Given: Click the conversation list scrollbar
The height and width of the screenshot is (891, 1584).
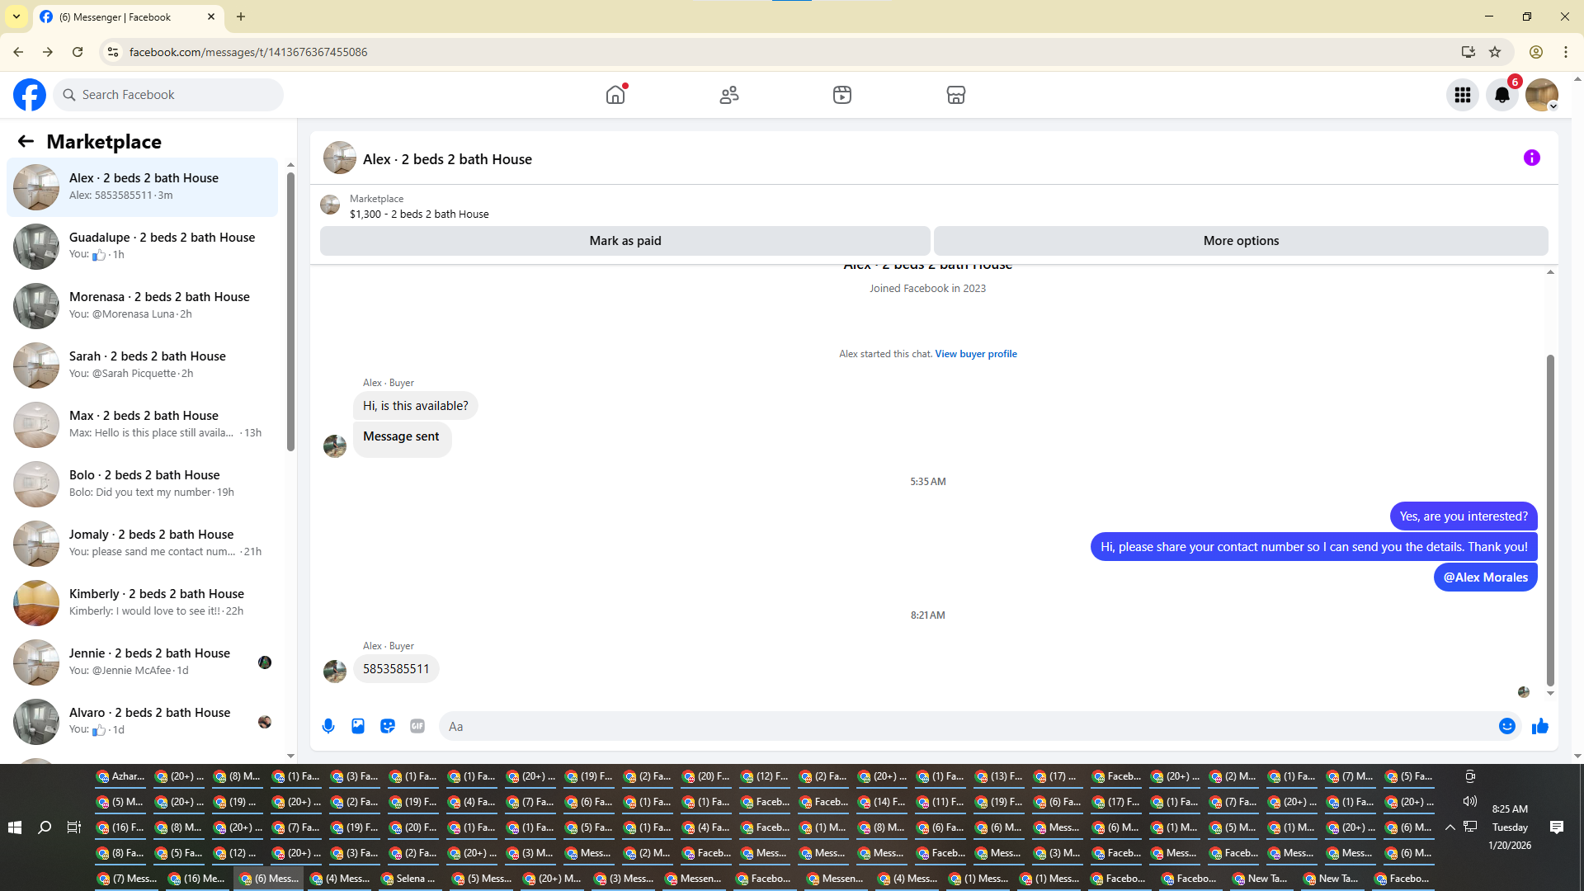Looking at the screenshot, I should [290, 311].
